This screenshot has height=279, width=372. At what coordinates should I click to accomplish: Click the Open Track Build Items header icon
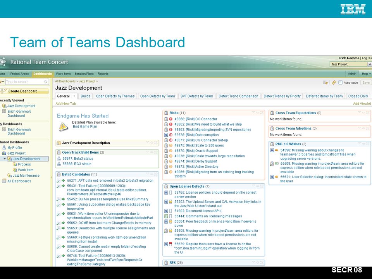pyautogui.click(x=59, y=153)
